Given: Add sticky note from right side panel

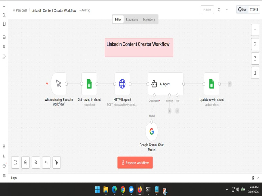Looking at the screenshot, I should 255,59.
